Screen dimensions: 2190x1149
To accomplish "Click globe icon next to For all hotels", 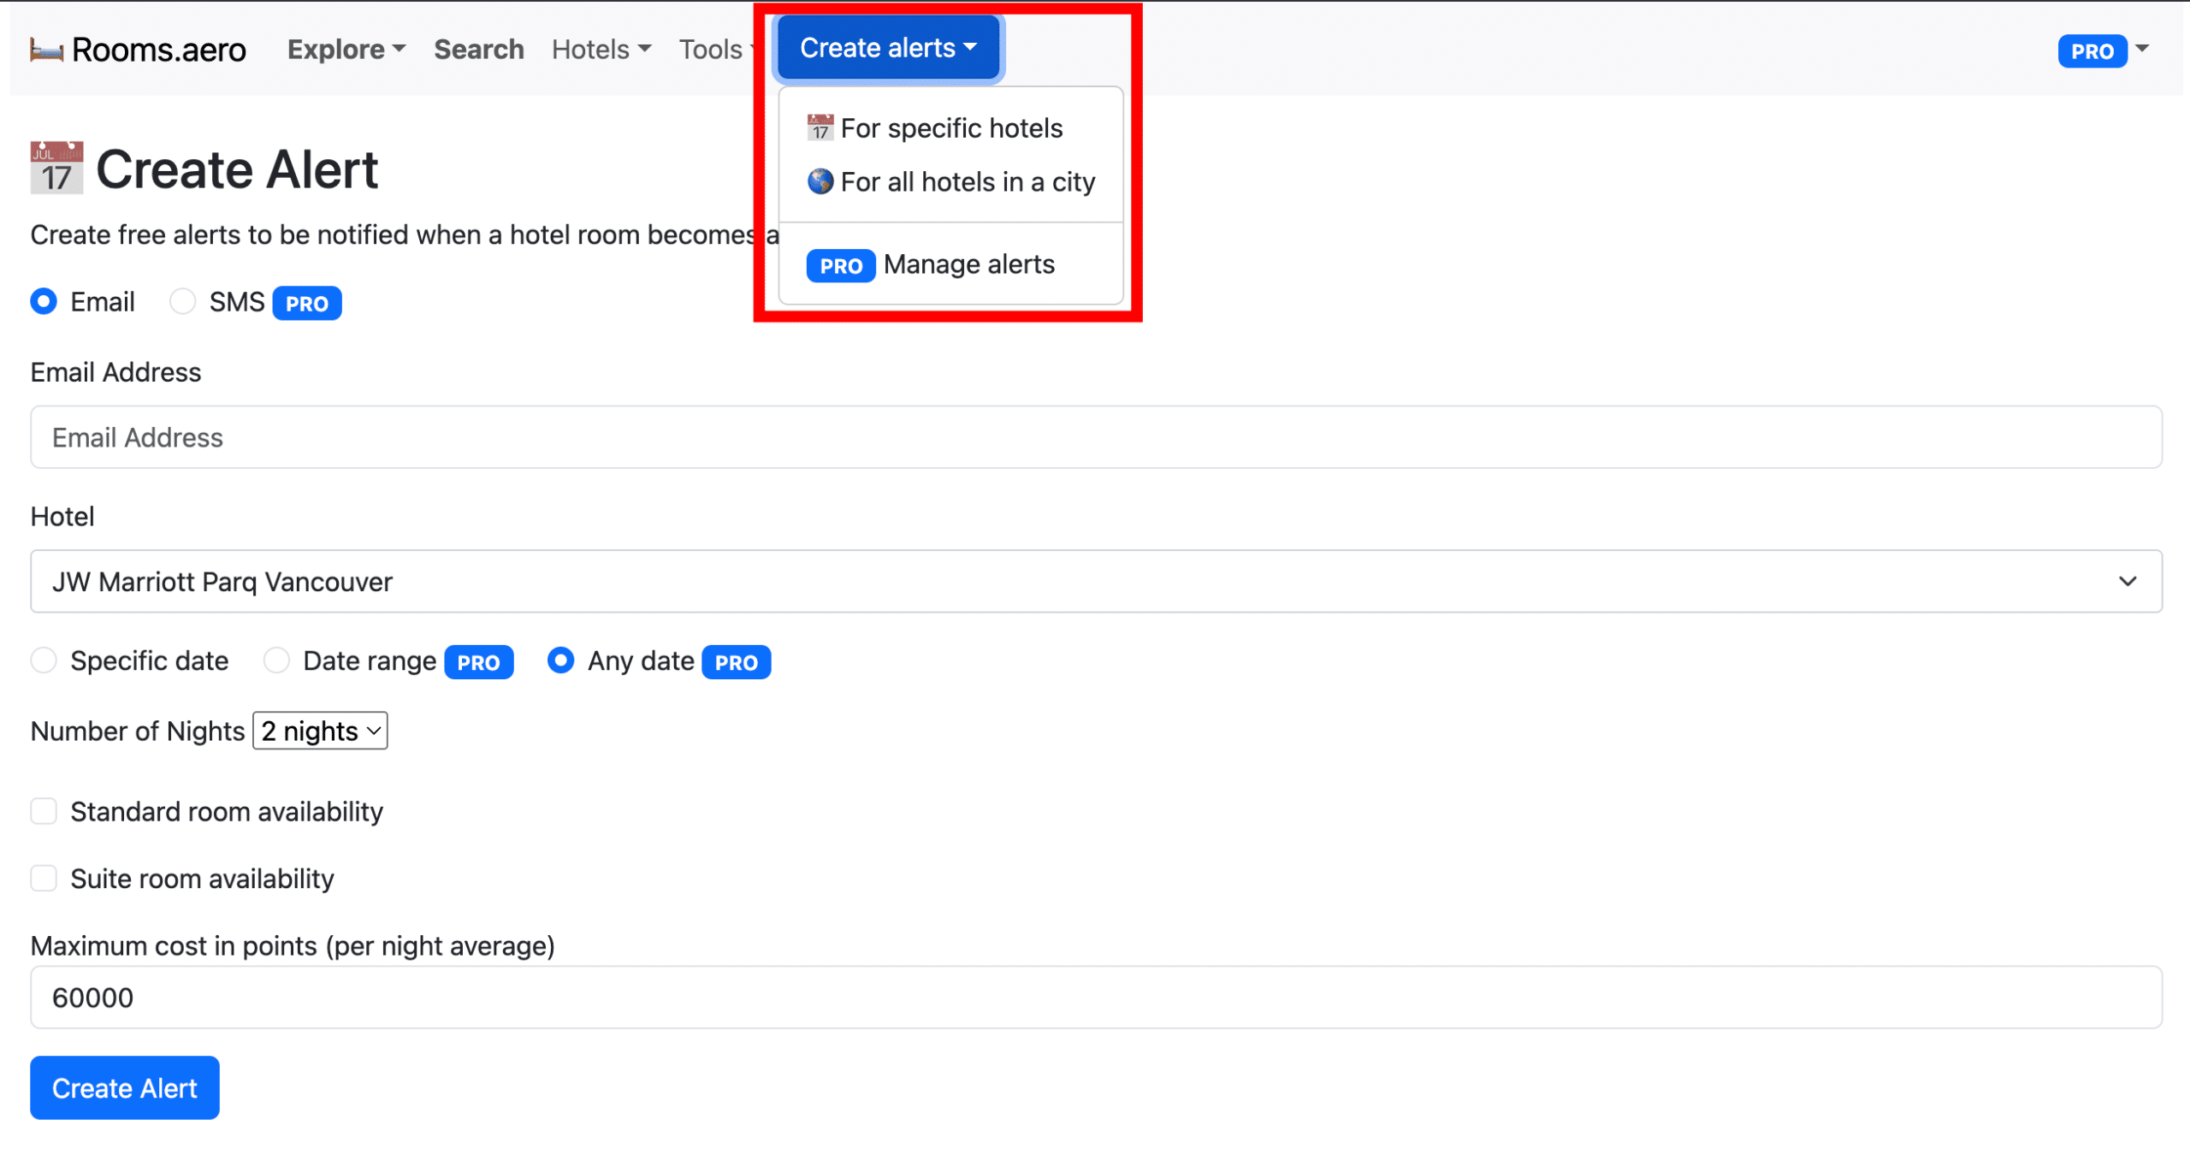I will point(820,181).
